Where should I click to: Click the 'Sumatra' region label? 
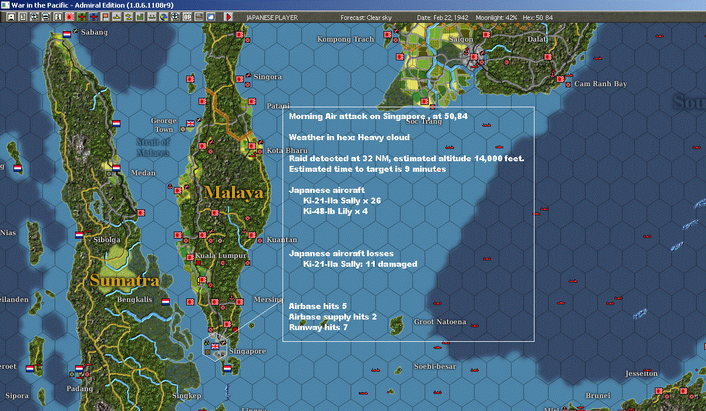point(124,281)
